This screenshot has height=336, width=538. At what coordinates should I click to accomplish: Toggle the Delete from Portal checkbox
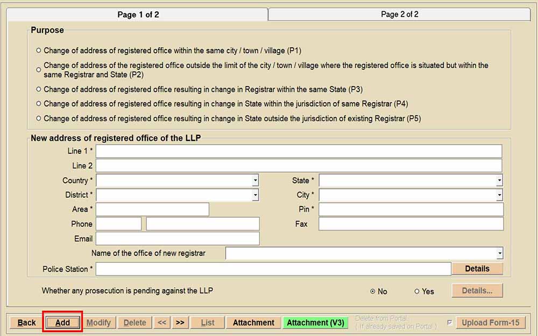click(x=450, y=323)
